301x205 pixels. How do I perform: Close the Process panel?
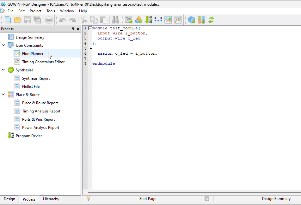point(78,29)
